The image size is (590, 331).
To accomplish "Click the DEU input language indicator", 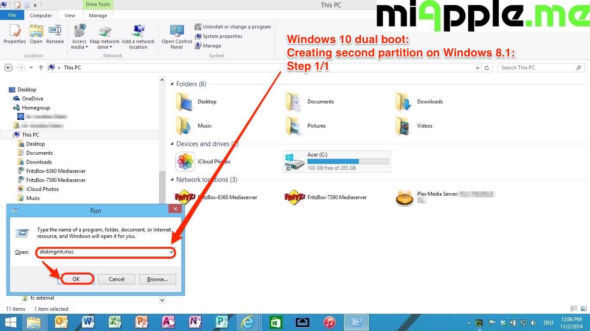I will [x=549, y=323].
